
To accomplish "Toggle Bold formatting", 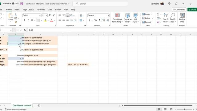I will (x=24, y=20).
